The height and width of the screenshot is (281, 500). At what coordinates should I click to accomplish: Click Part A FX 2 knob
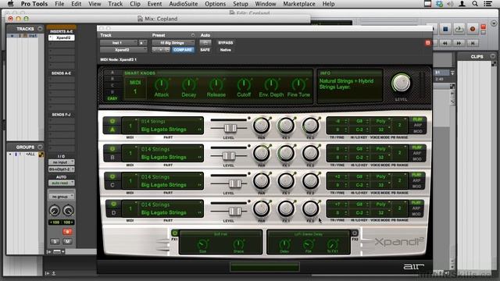[x=310, y=125]
